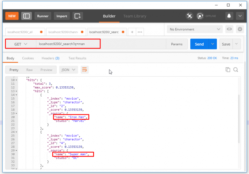Viewport: 249px width, 174px height.
Task: Open environment quick look eye icon
Action: point(229,29)
